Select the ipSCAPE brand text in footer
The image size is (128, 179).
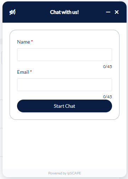tap(74, 173)
